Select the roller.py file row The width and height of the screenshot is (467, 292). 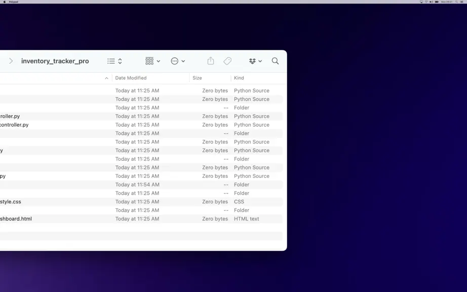tap(141, 116)
